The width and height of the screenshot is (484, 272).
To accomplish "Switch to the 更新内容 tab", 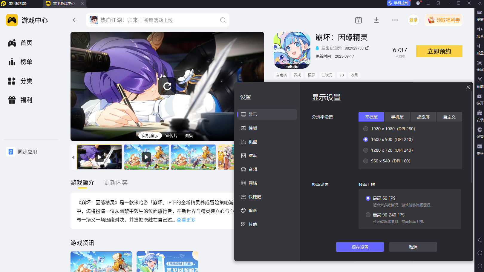I will pos(116,182).
